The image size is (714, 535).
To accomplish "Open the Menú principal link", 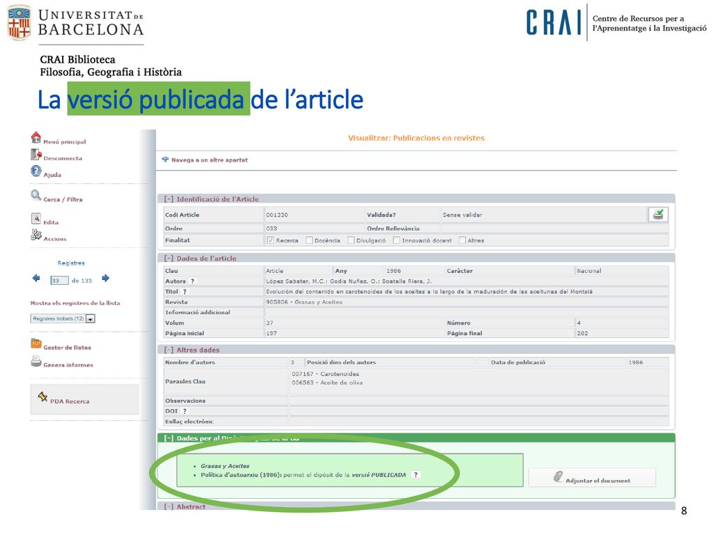I will [65, 142].
